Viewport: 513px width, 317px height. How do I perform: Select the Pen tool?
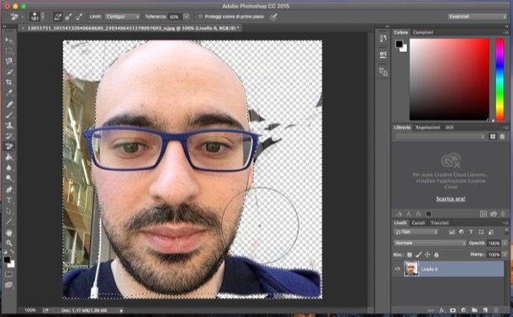coord(9,190)
